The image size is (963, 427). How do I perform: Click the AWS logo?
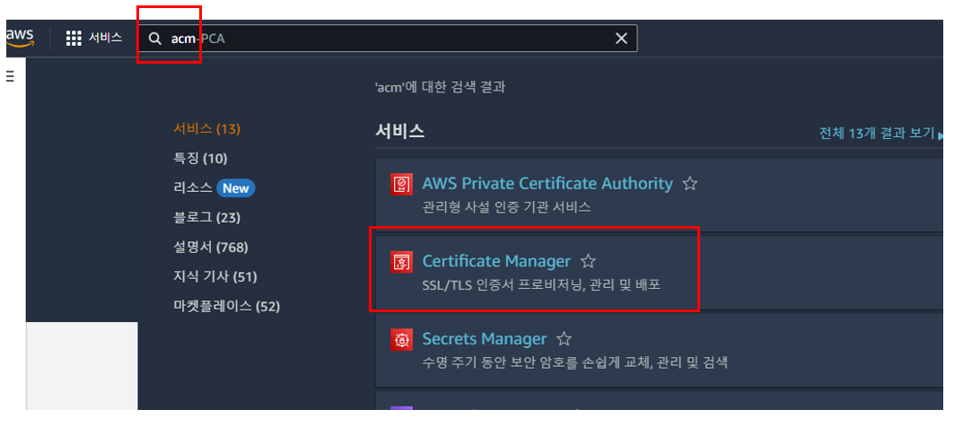point(21,38)
